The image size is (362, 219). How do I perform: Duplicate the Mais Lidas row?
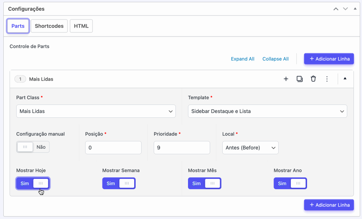(299, 79)
